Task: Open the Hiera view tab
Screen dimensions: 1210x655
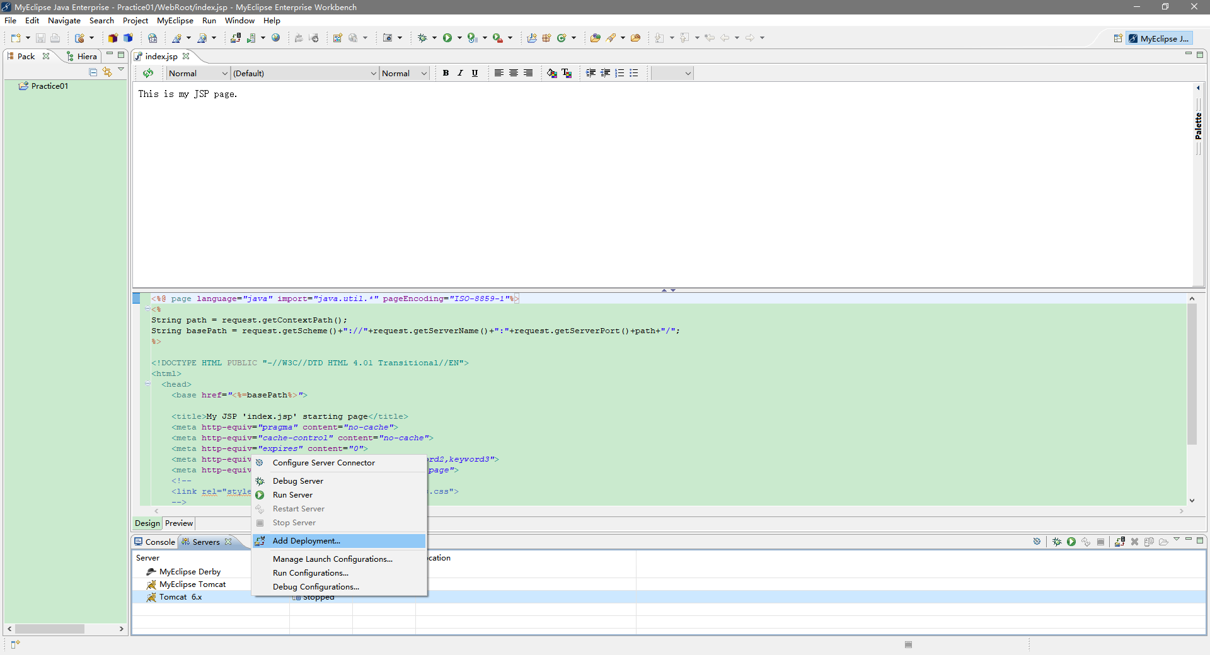Action: (x=82, y=56)
